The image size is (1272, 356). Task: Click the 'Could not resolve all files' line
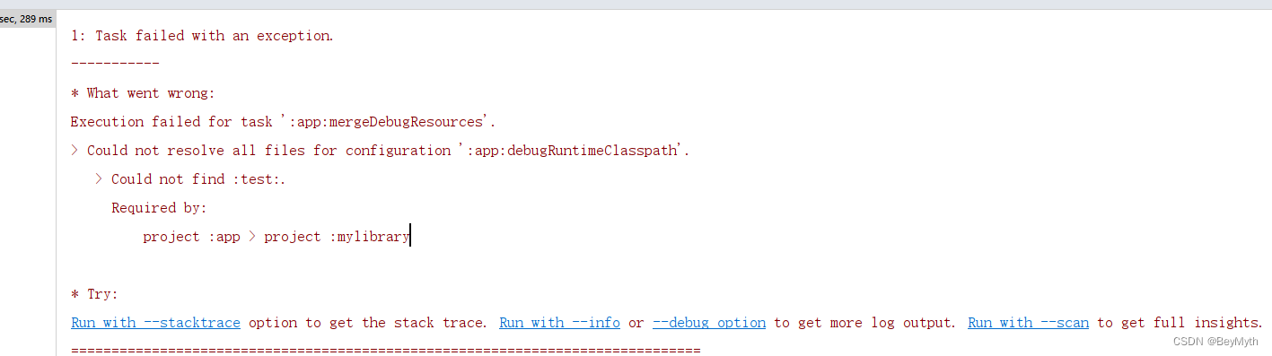point(381,151)
